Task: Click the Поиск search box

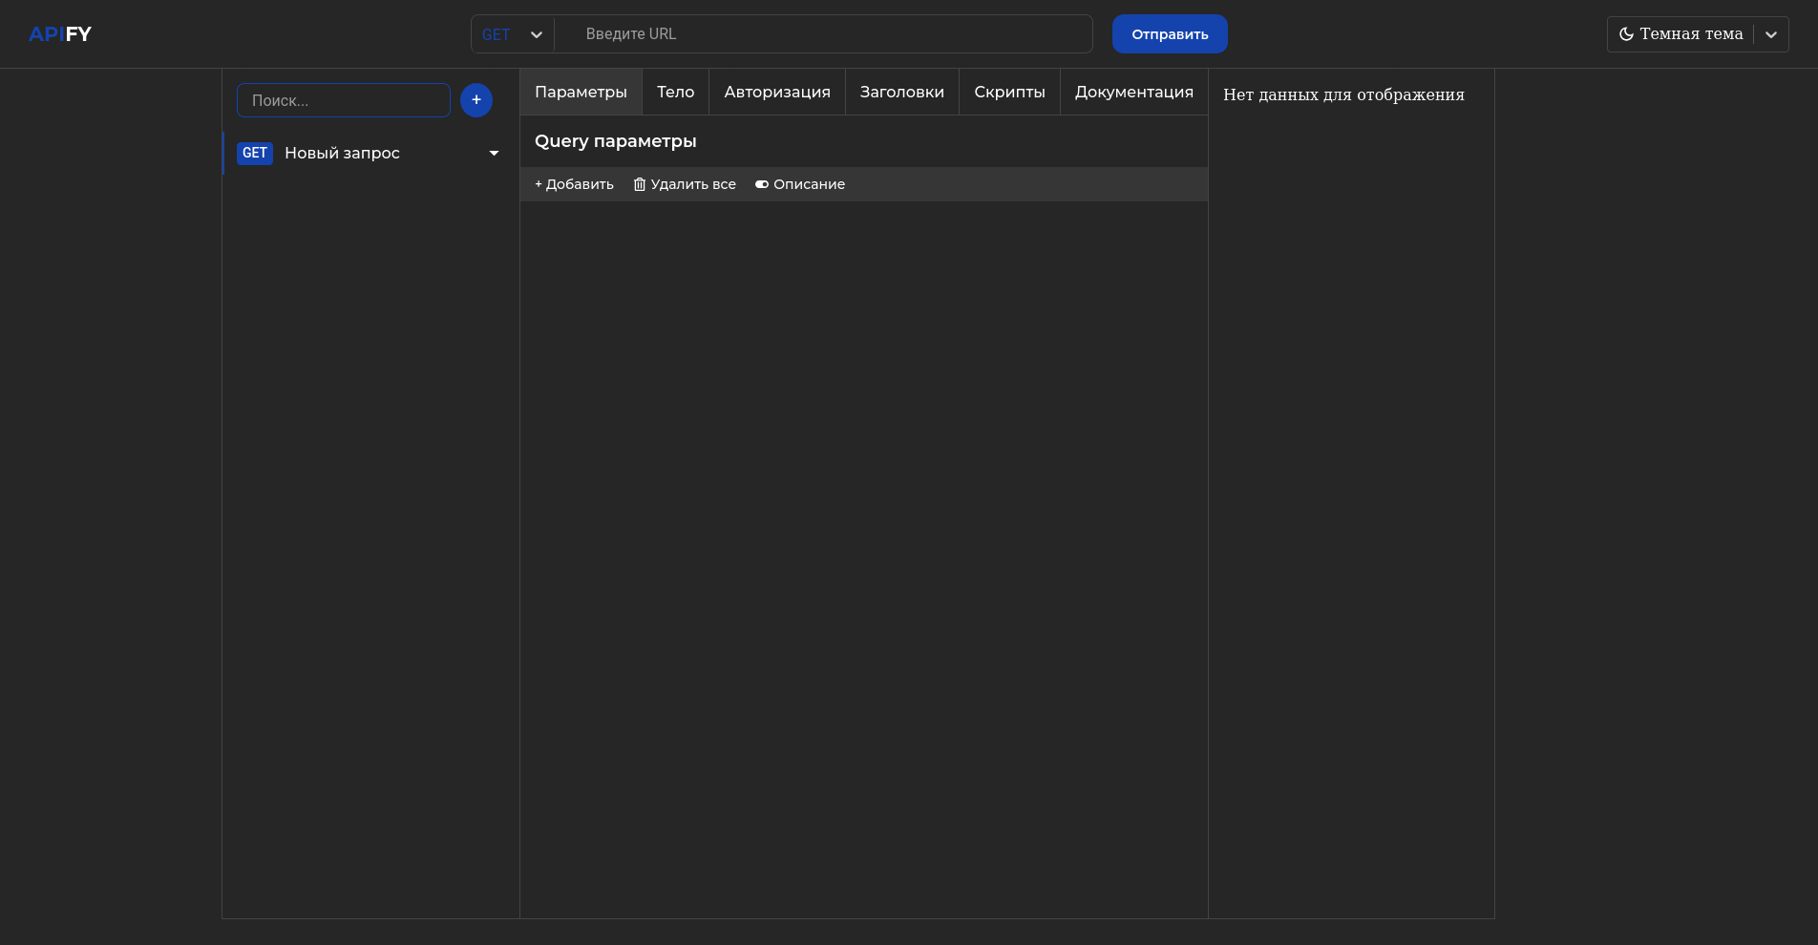Action: (x=343, y=100)
